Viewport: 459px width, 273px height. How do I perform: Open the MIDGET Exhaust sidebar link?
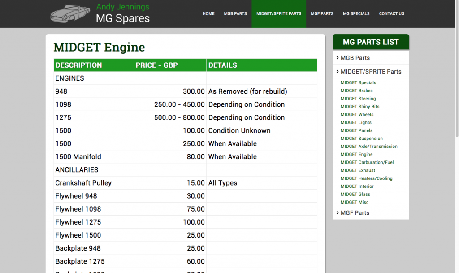tap(358, 170)
